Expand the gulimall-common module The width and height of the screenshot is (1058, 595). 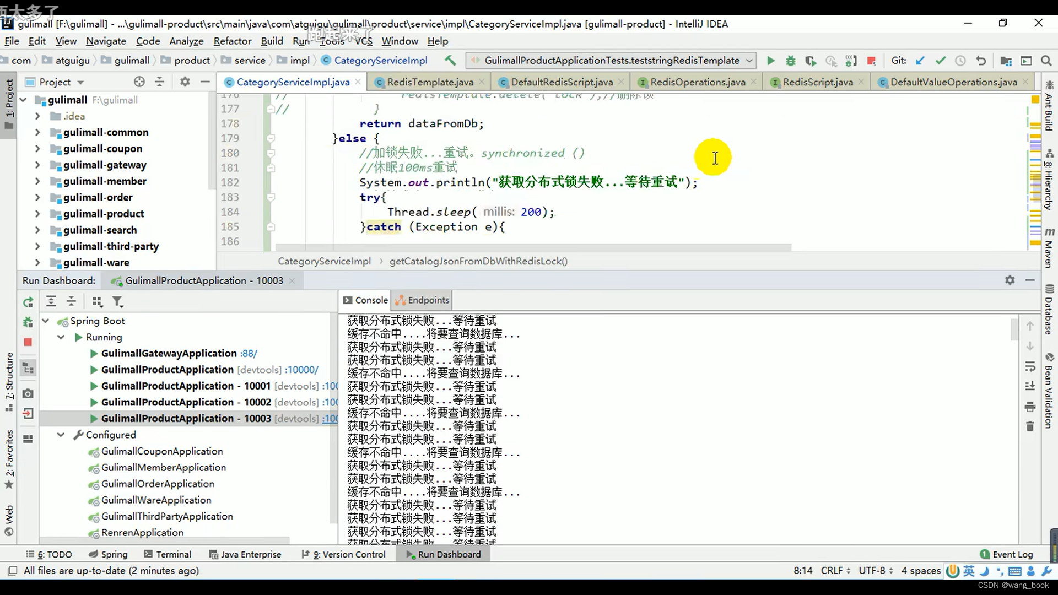37,132
